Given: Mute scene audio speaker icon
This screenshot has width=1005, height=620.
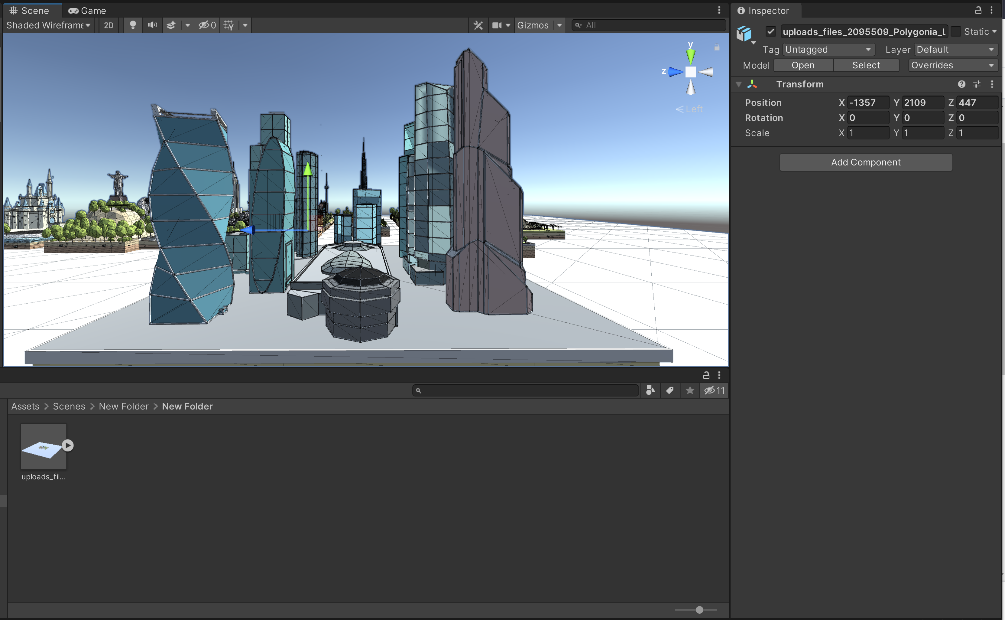Looking at the screenshot, I should click(x=152, y=25).
